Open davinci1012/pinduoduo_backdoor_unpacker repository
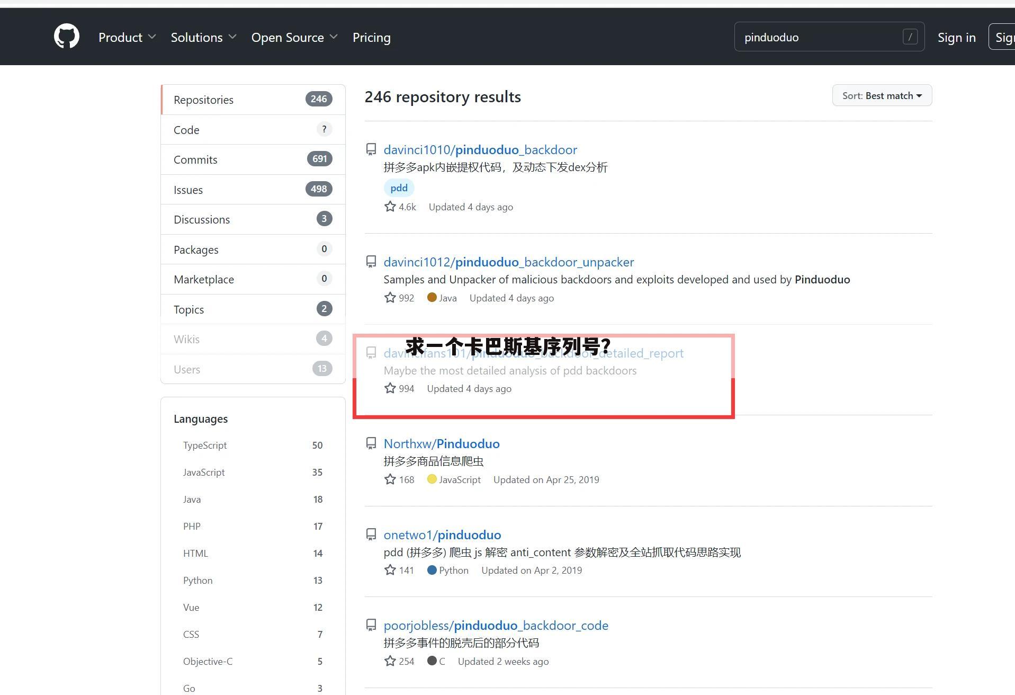 pyautogui.click(x=509, y=262)
